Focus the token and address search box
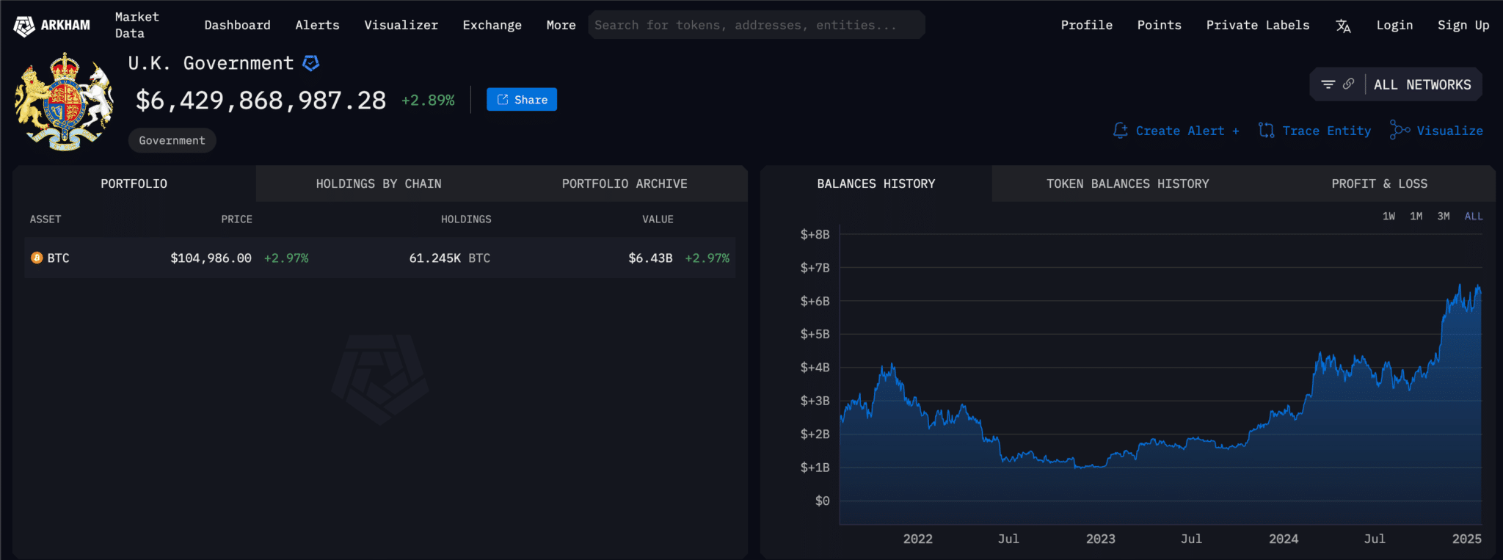This screenshot has height=560, width=1503. pyautogui.click(x=756, y=25)
